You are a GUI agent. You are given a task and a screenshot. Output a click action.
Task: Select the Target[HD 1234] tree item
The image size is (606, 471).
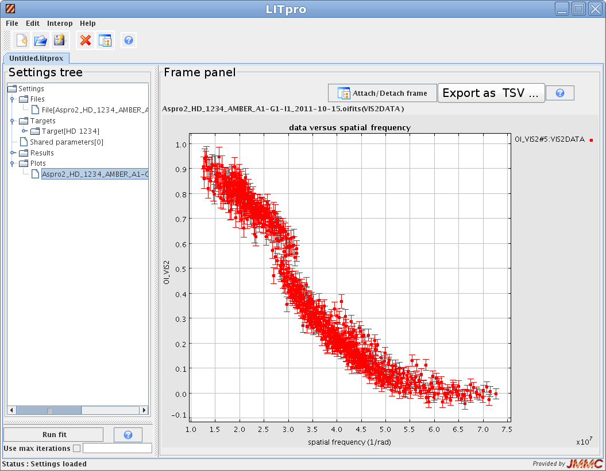70,131
